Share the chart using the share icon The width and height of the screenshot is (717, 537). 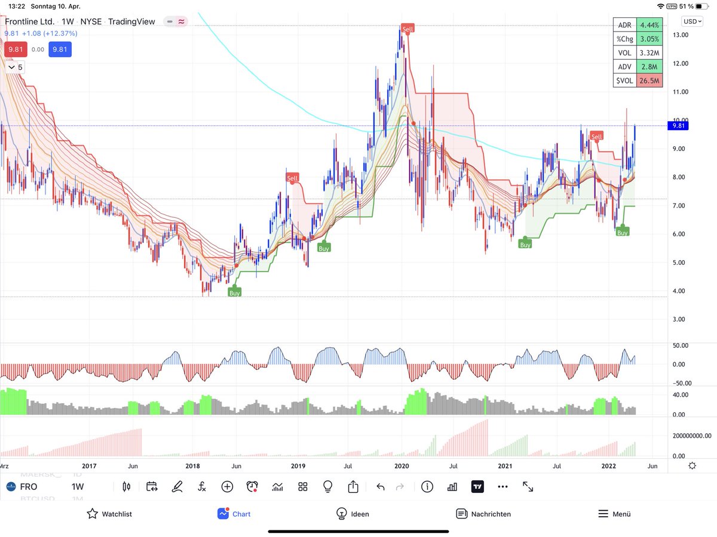click(x=353, y=486)
